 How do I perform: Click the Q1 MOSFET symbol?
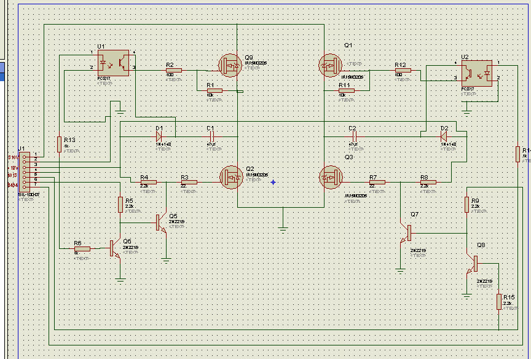pyautogui.click(x=330, y=65)
